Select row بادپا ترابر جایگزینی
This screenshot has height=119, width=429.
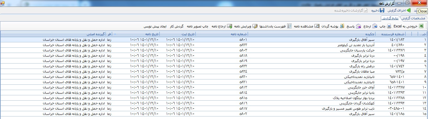(214, 93)
